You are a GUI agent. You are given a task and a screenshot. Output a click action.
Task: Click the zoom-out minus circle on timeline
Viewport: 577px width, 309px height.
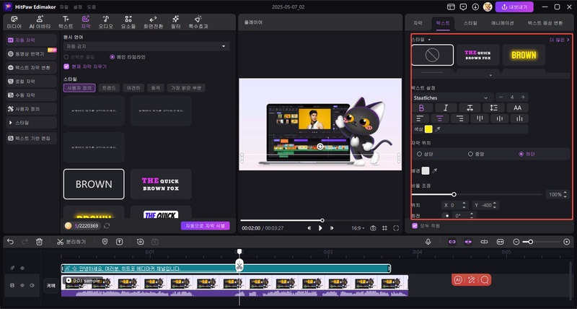516,242
